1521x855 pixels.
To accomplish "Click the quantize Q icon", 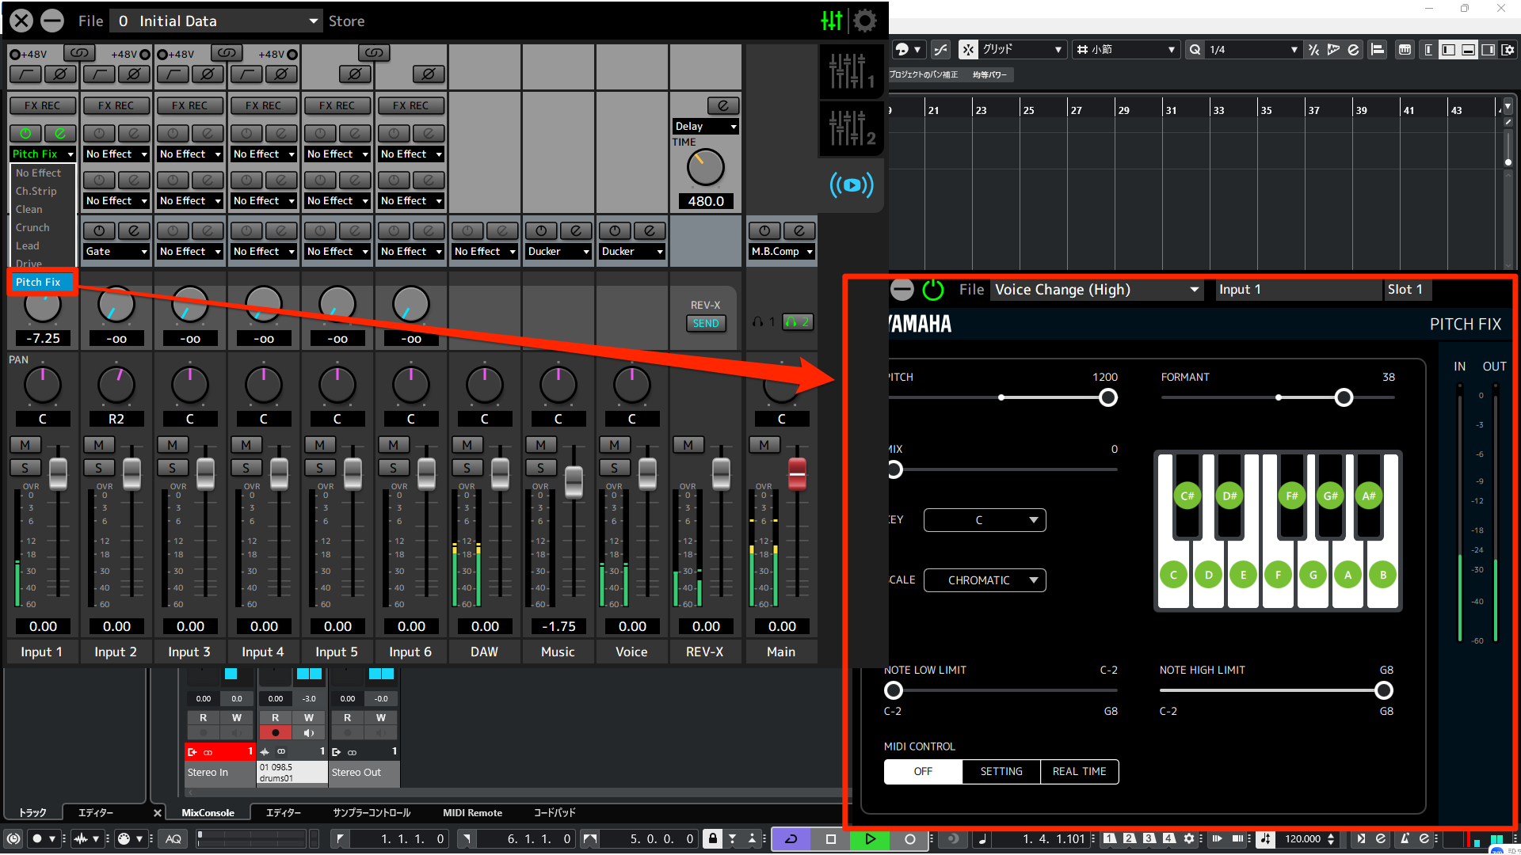I will 1195,49.
